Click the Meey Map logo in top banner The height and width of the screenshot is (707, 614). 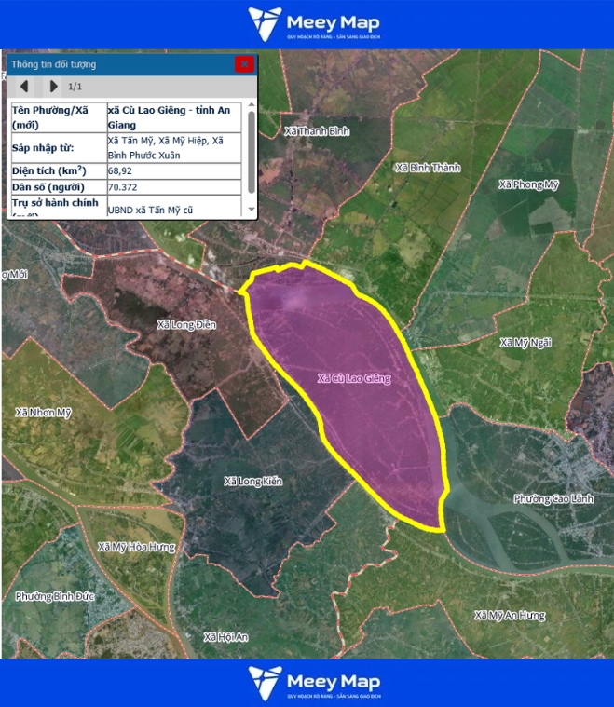[314, 24]
